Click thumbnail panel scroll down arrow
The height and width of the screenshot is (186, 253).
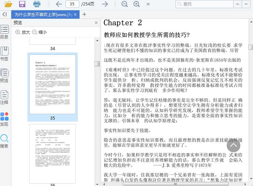point(97,184)
